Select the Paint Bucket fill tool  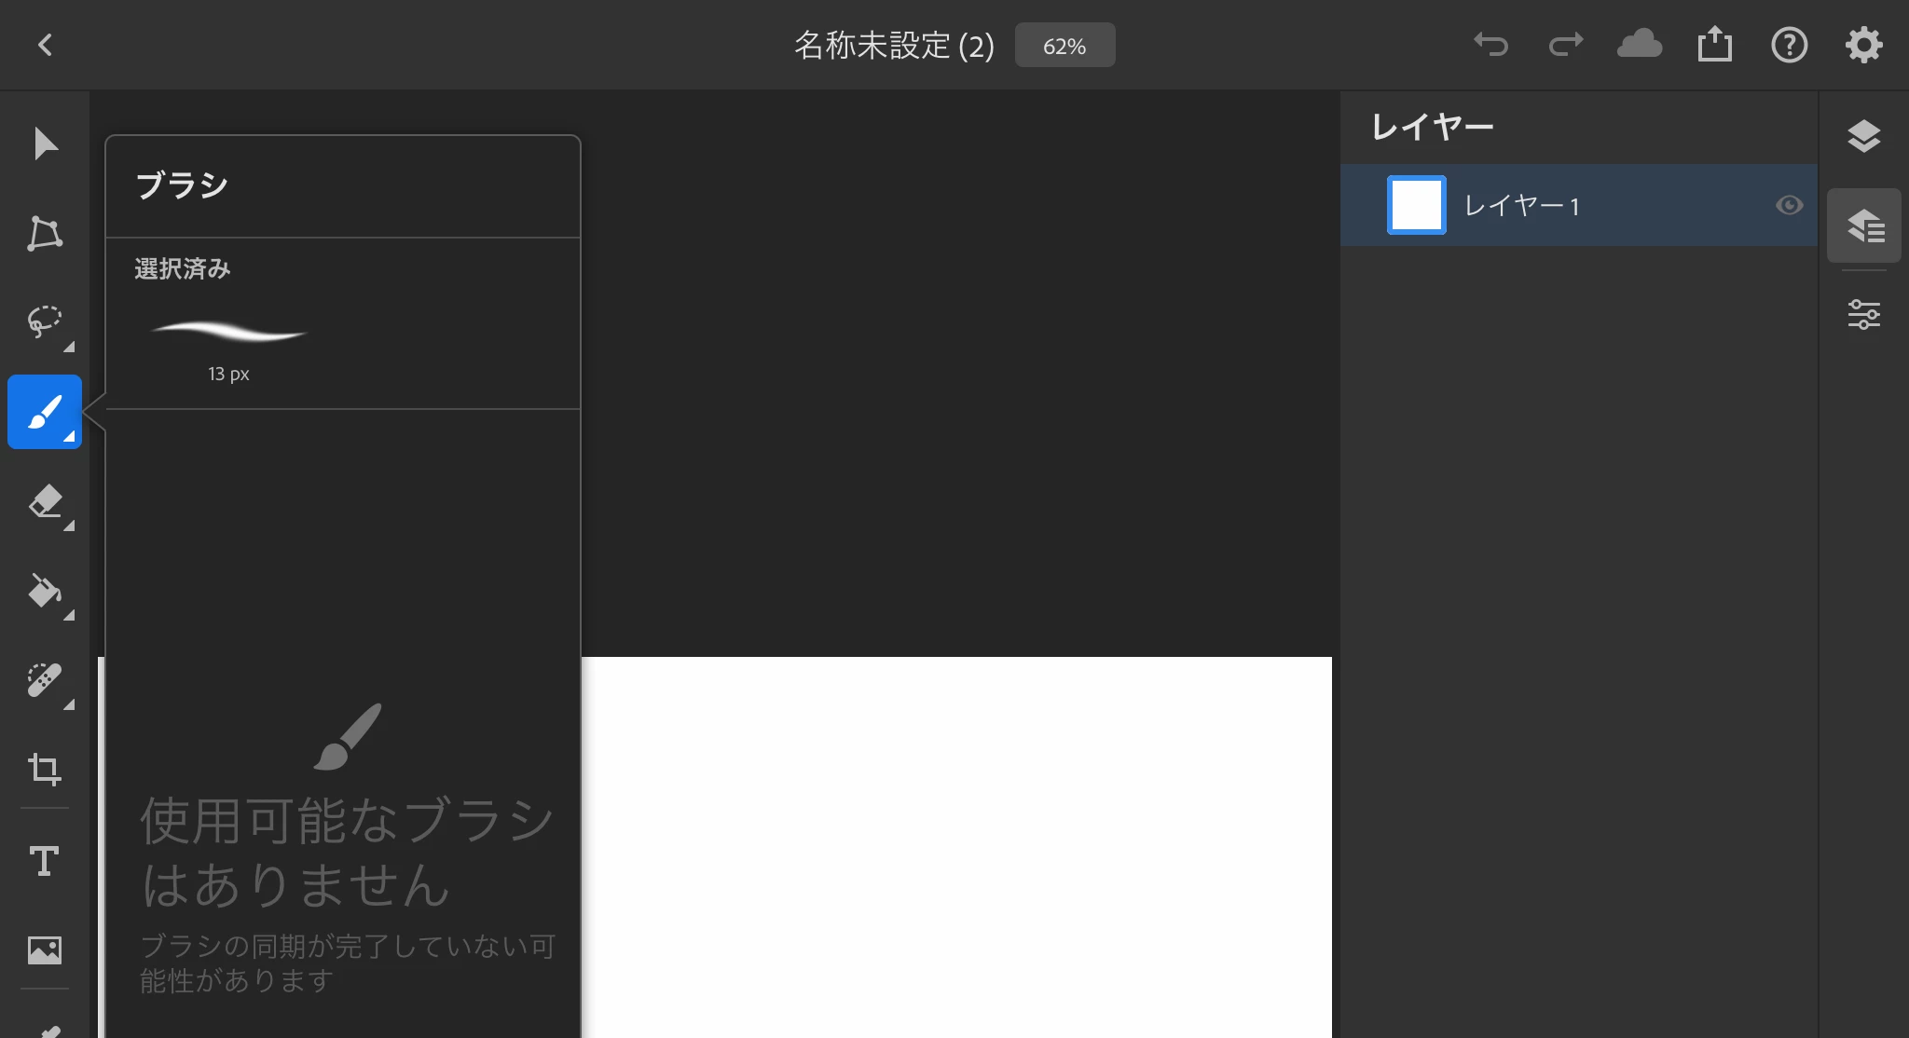tap(45, 591)
